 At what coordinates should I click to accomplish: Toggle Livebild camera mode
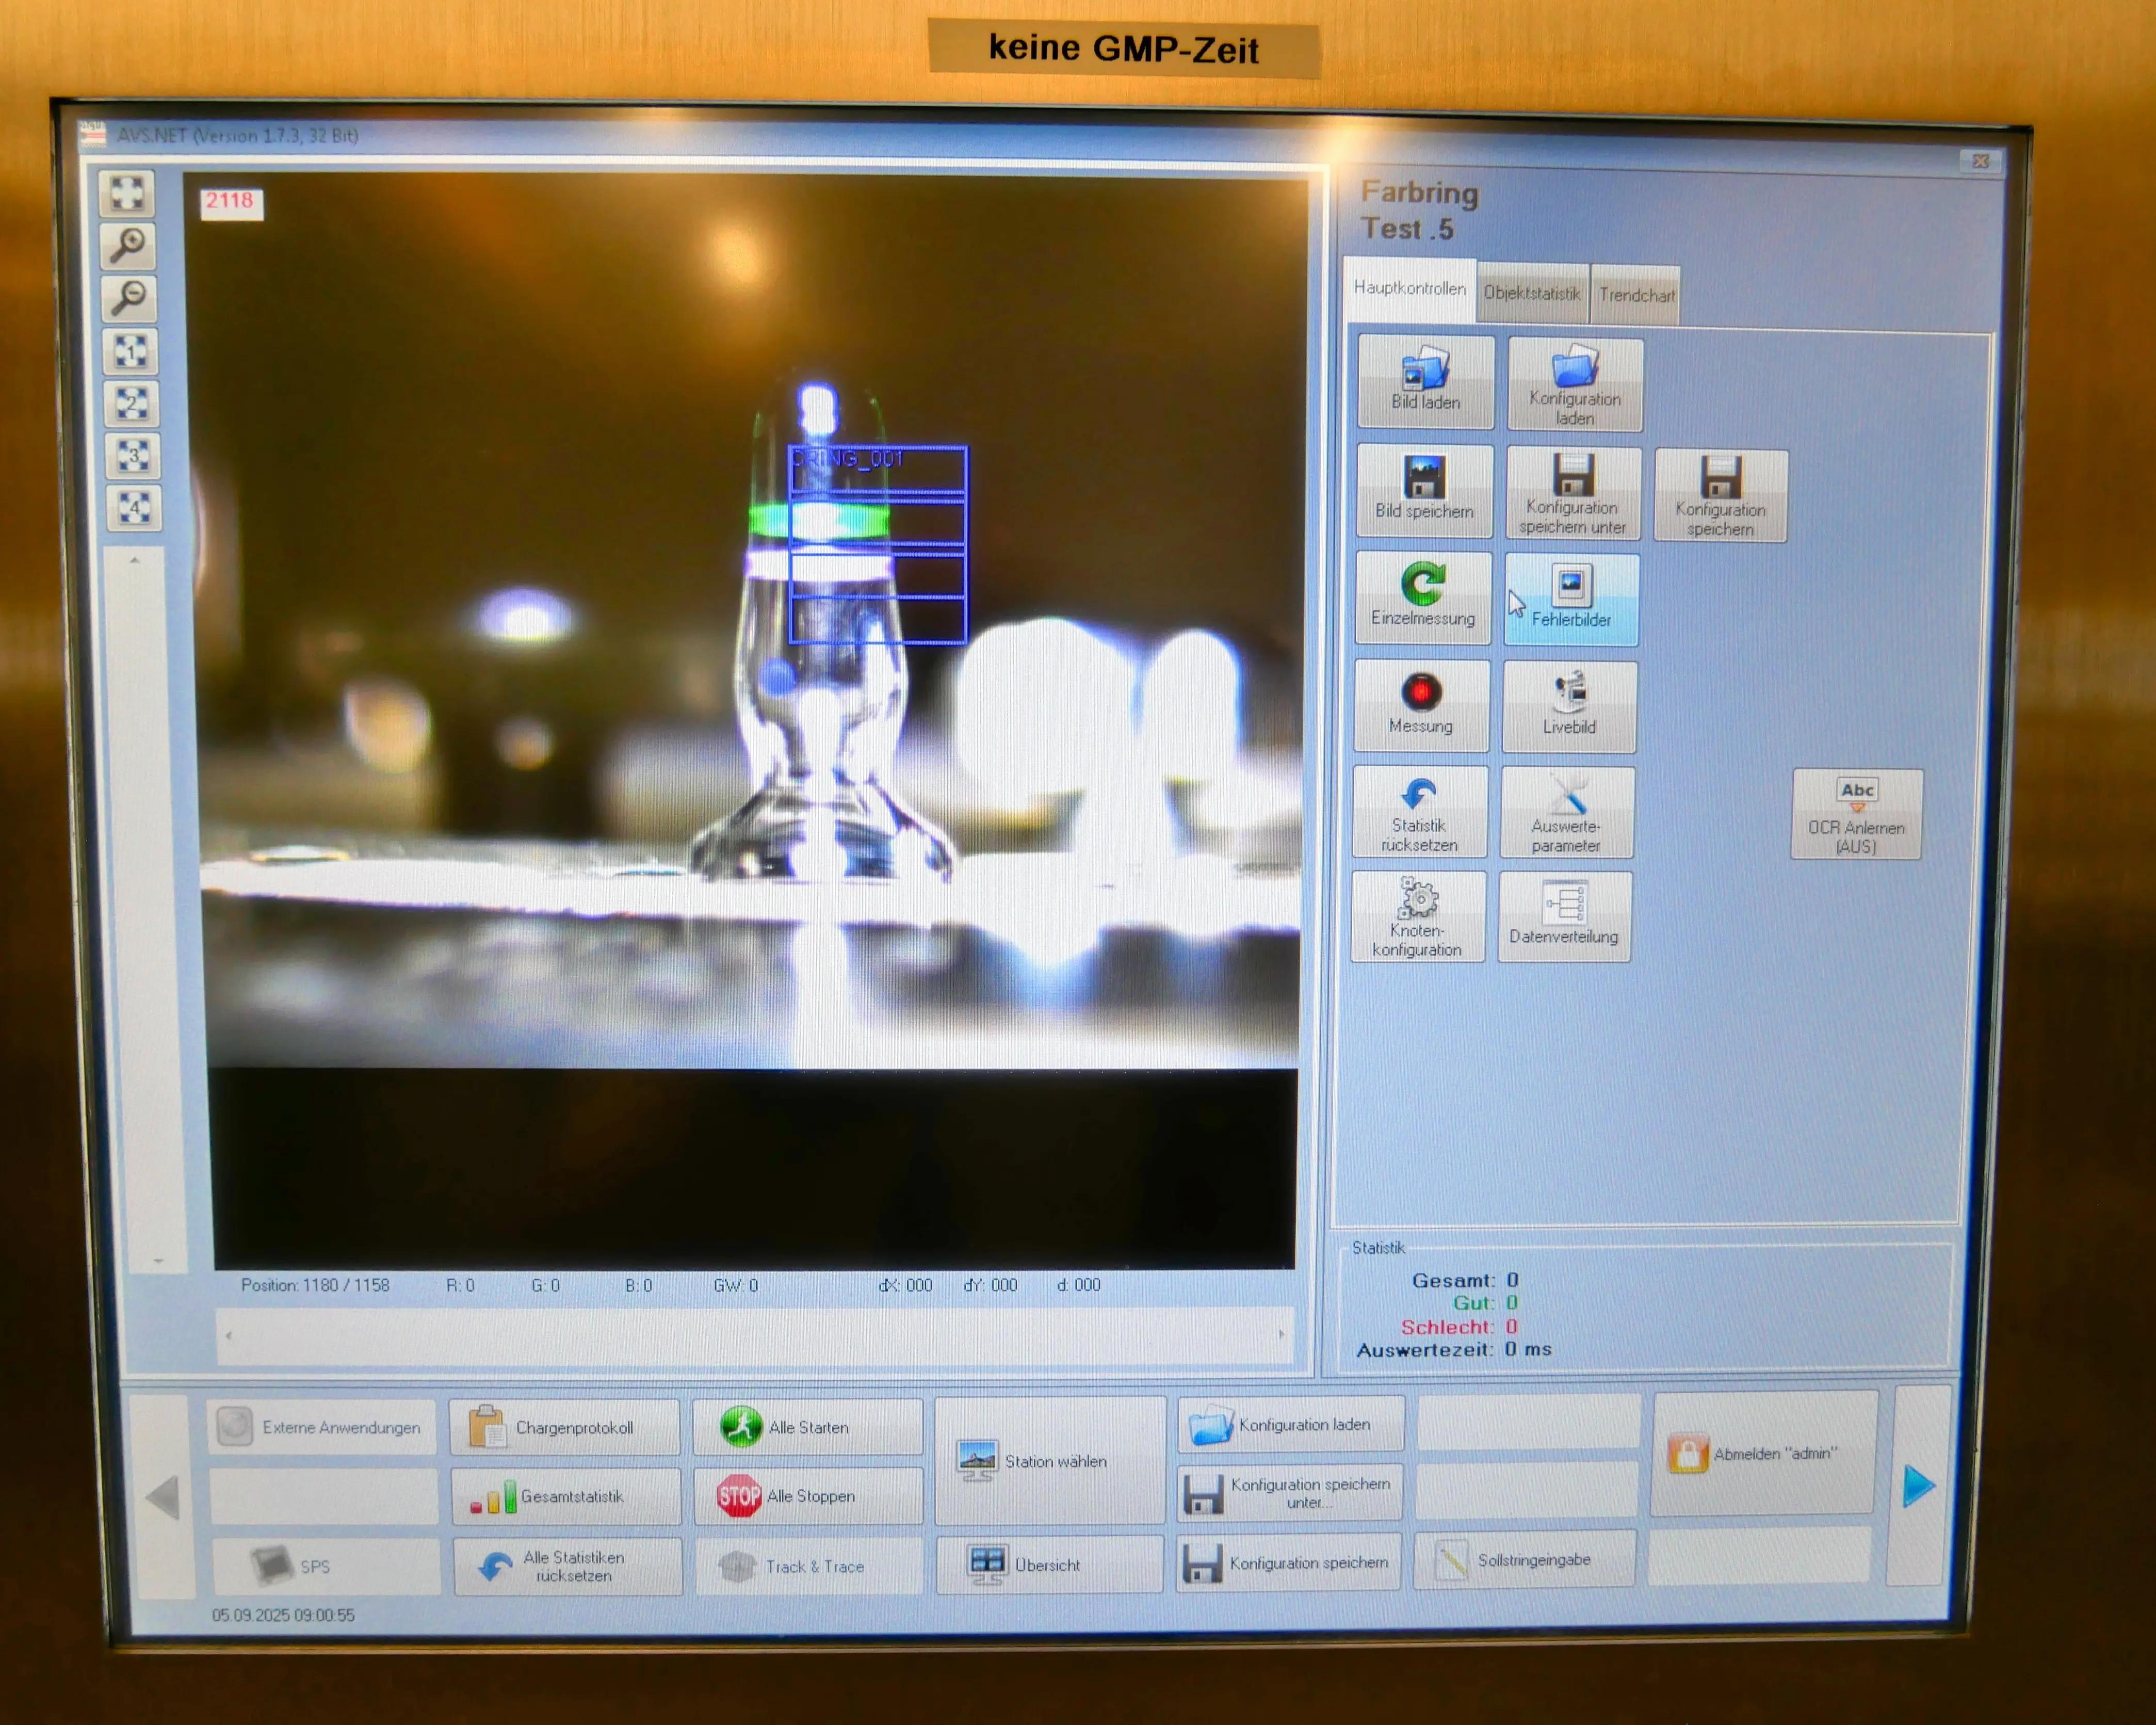point(1569,706)
